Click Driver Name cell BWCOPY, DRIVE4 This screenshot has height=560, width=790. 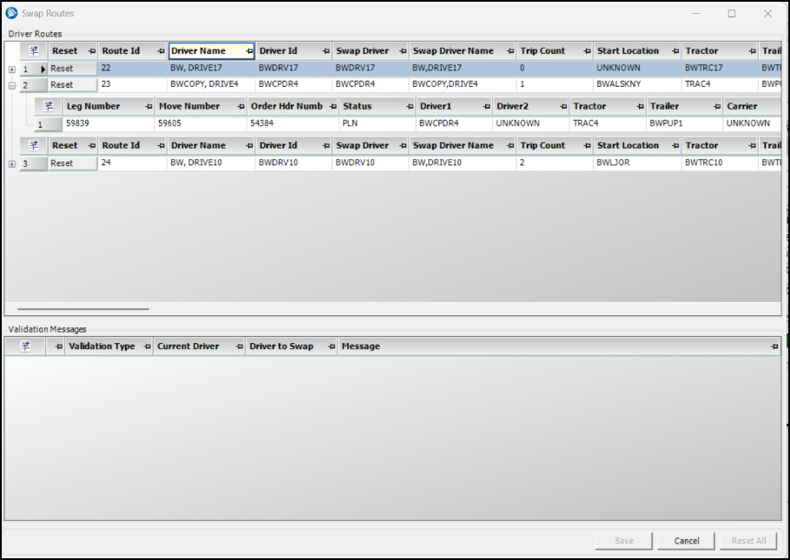[211, 84]
